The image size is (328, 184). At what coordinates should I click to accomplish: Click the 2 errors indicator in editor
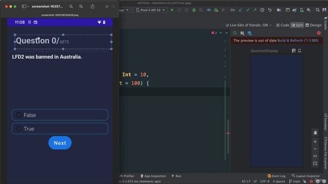[x=214, y=33]
